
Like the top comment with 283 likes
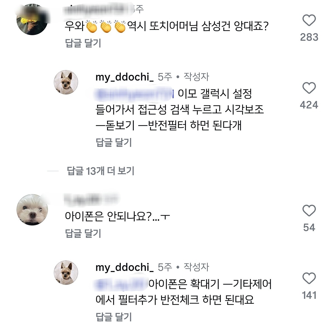coord(309,20)
